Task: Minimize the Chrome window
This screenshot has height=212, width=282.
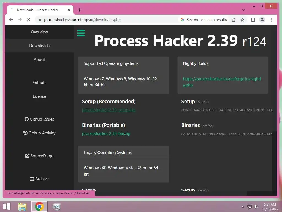Action: coord(254,6)
